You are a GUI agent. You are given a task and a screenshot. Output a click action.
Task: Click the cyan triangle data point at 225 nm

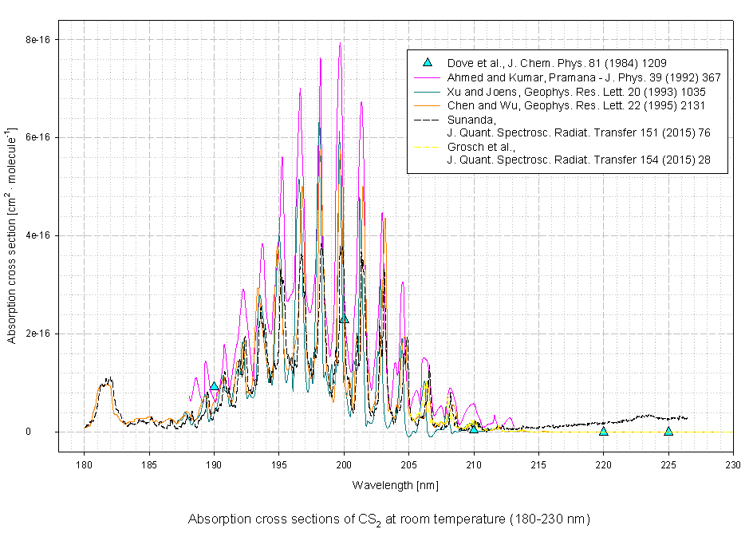click(668, 431)
